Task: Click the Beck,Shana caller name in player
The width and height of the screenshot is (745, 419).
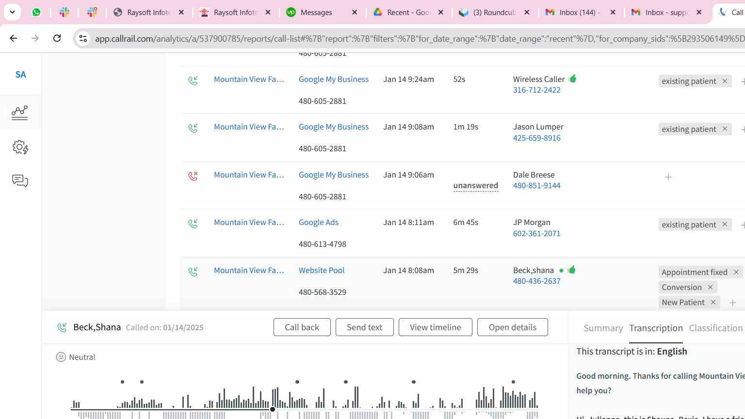Action: point(97,327)
